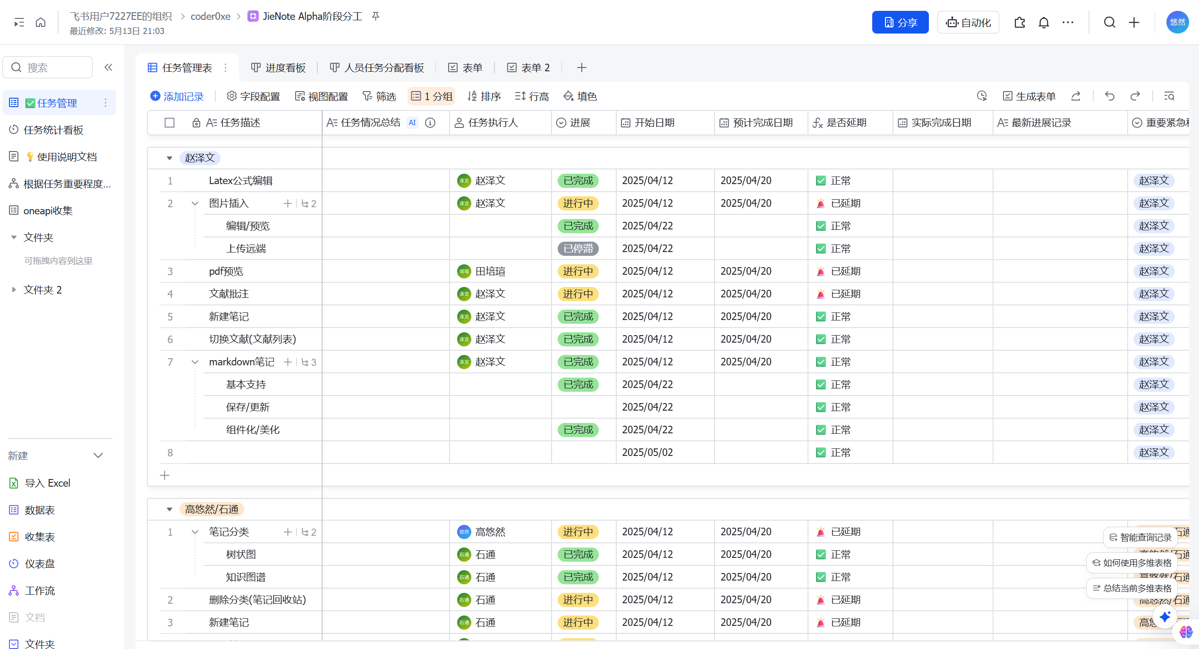Click the info icon beside 任务情况总结

(x=430, y=123)
